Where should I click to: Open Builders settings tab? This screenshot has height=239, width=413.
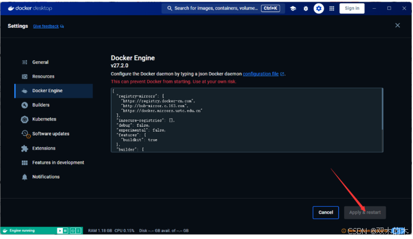tap(54, 105)
